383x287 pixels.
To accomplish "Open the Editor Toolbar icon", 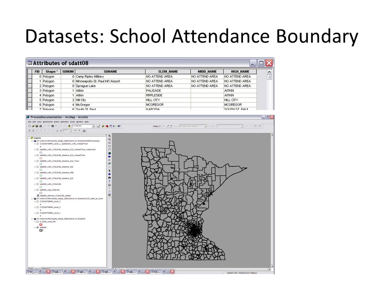I will [99, 126].
